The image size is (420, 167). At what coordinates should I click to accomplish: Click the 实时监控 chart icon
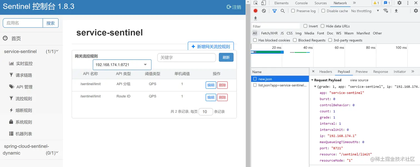point(11,63)
